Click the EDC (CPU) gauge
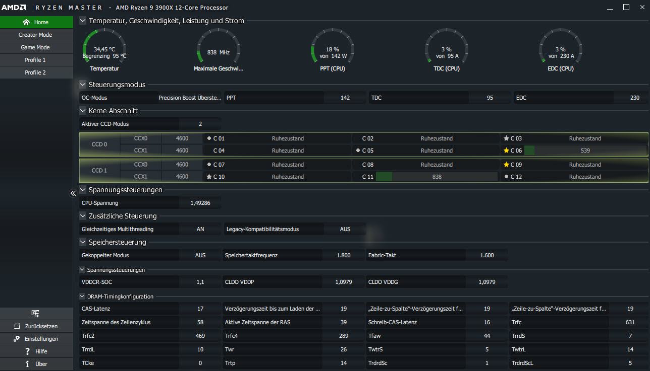Screen dimensions: 650x371 (x=561, y=50)
